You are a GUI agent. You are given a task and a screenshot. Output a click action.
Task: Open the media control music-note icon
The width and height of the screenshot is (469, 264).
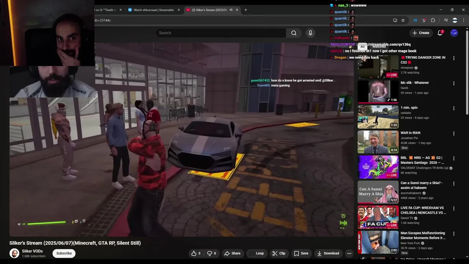pyautogui.click(x=446, y=20)
